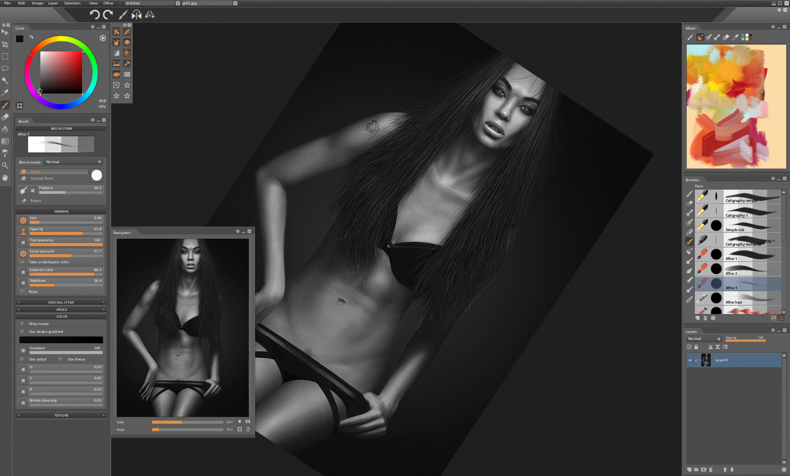790x476 pixels.
Task: Collapse the GENERAL section header
Action: (61, 211)
